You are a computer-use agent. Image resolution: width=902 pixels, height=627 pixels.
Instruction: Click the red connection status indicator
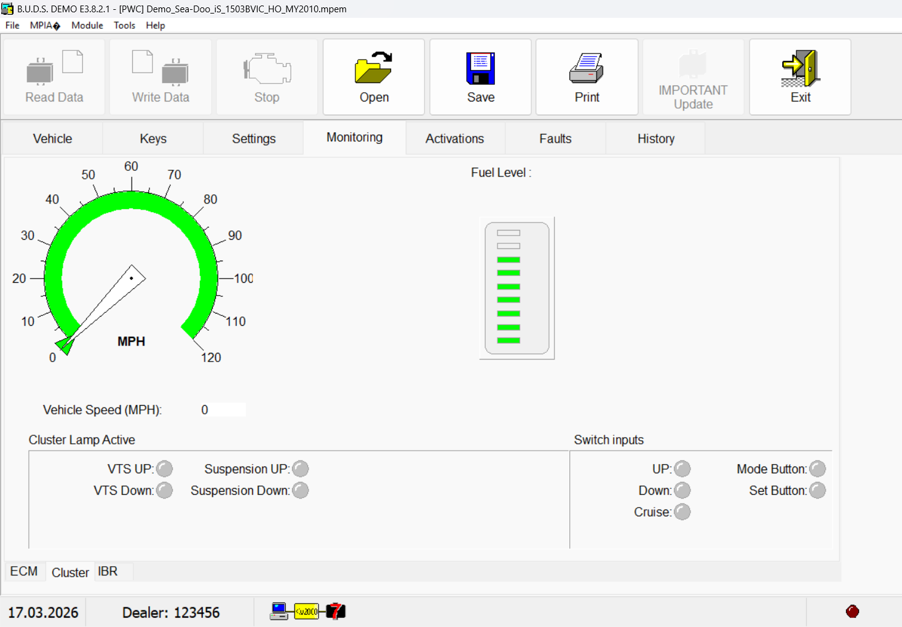pyautogui.click(x=852, y=611)
